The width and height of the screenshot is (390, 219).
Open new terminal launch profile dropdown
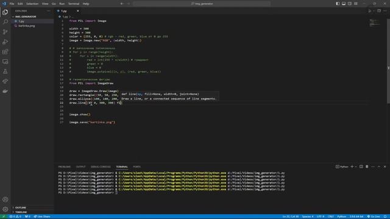tap(356, 167)
